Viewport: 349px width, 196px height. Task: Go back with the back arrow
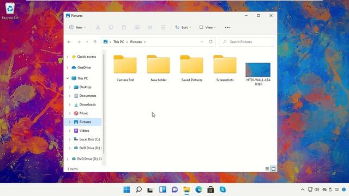click(69, 42)
